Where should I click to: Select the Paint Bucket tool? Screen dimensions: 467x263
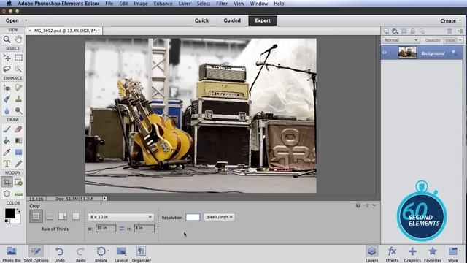click(x=7, y=140)
